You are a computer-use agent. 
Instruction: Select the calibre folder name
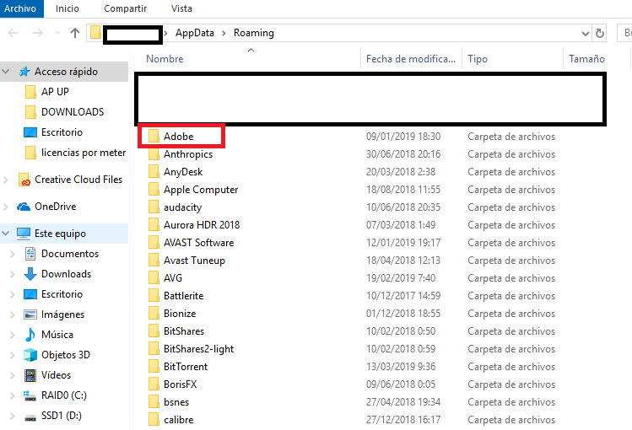click(179, 420)
